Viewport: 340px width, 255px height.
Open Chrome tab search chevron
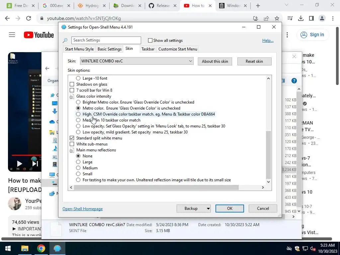point(286,5)
